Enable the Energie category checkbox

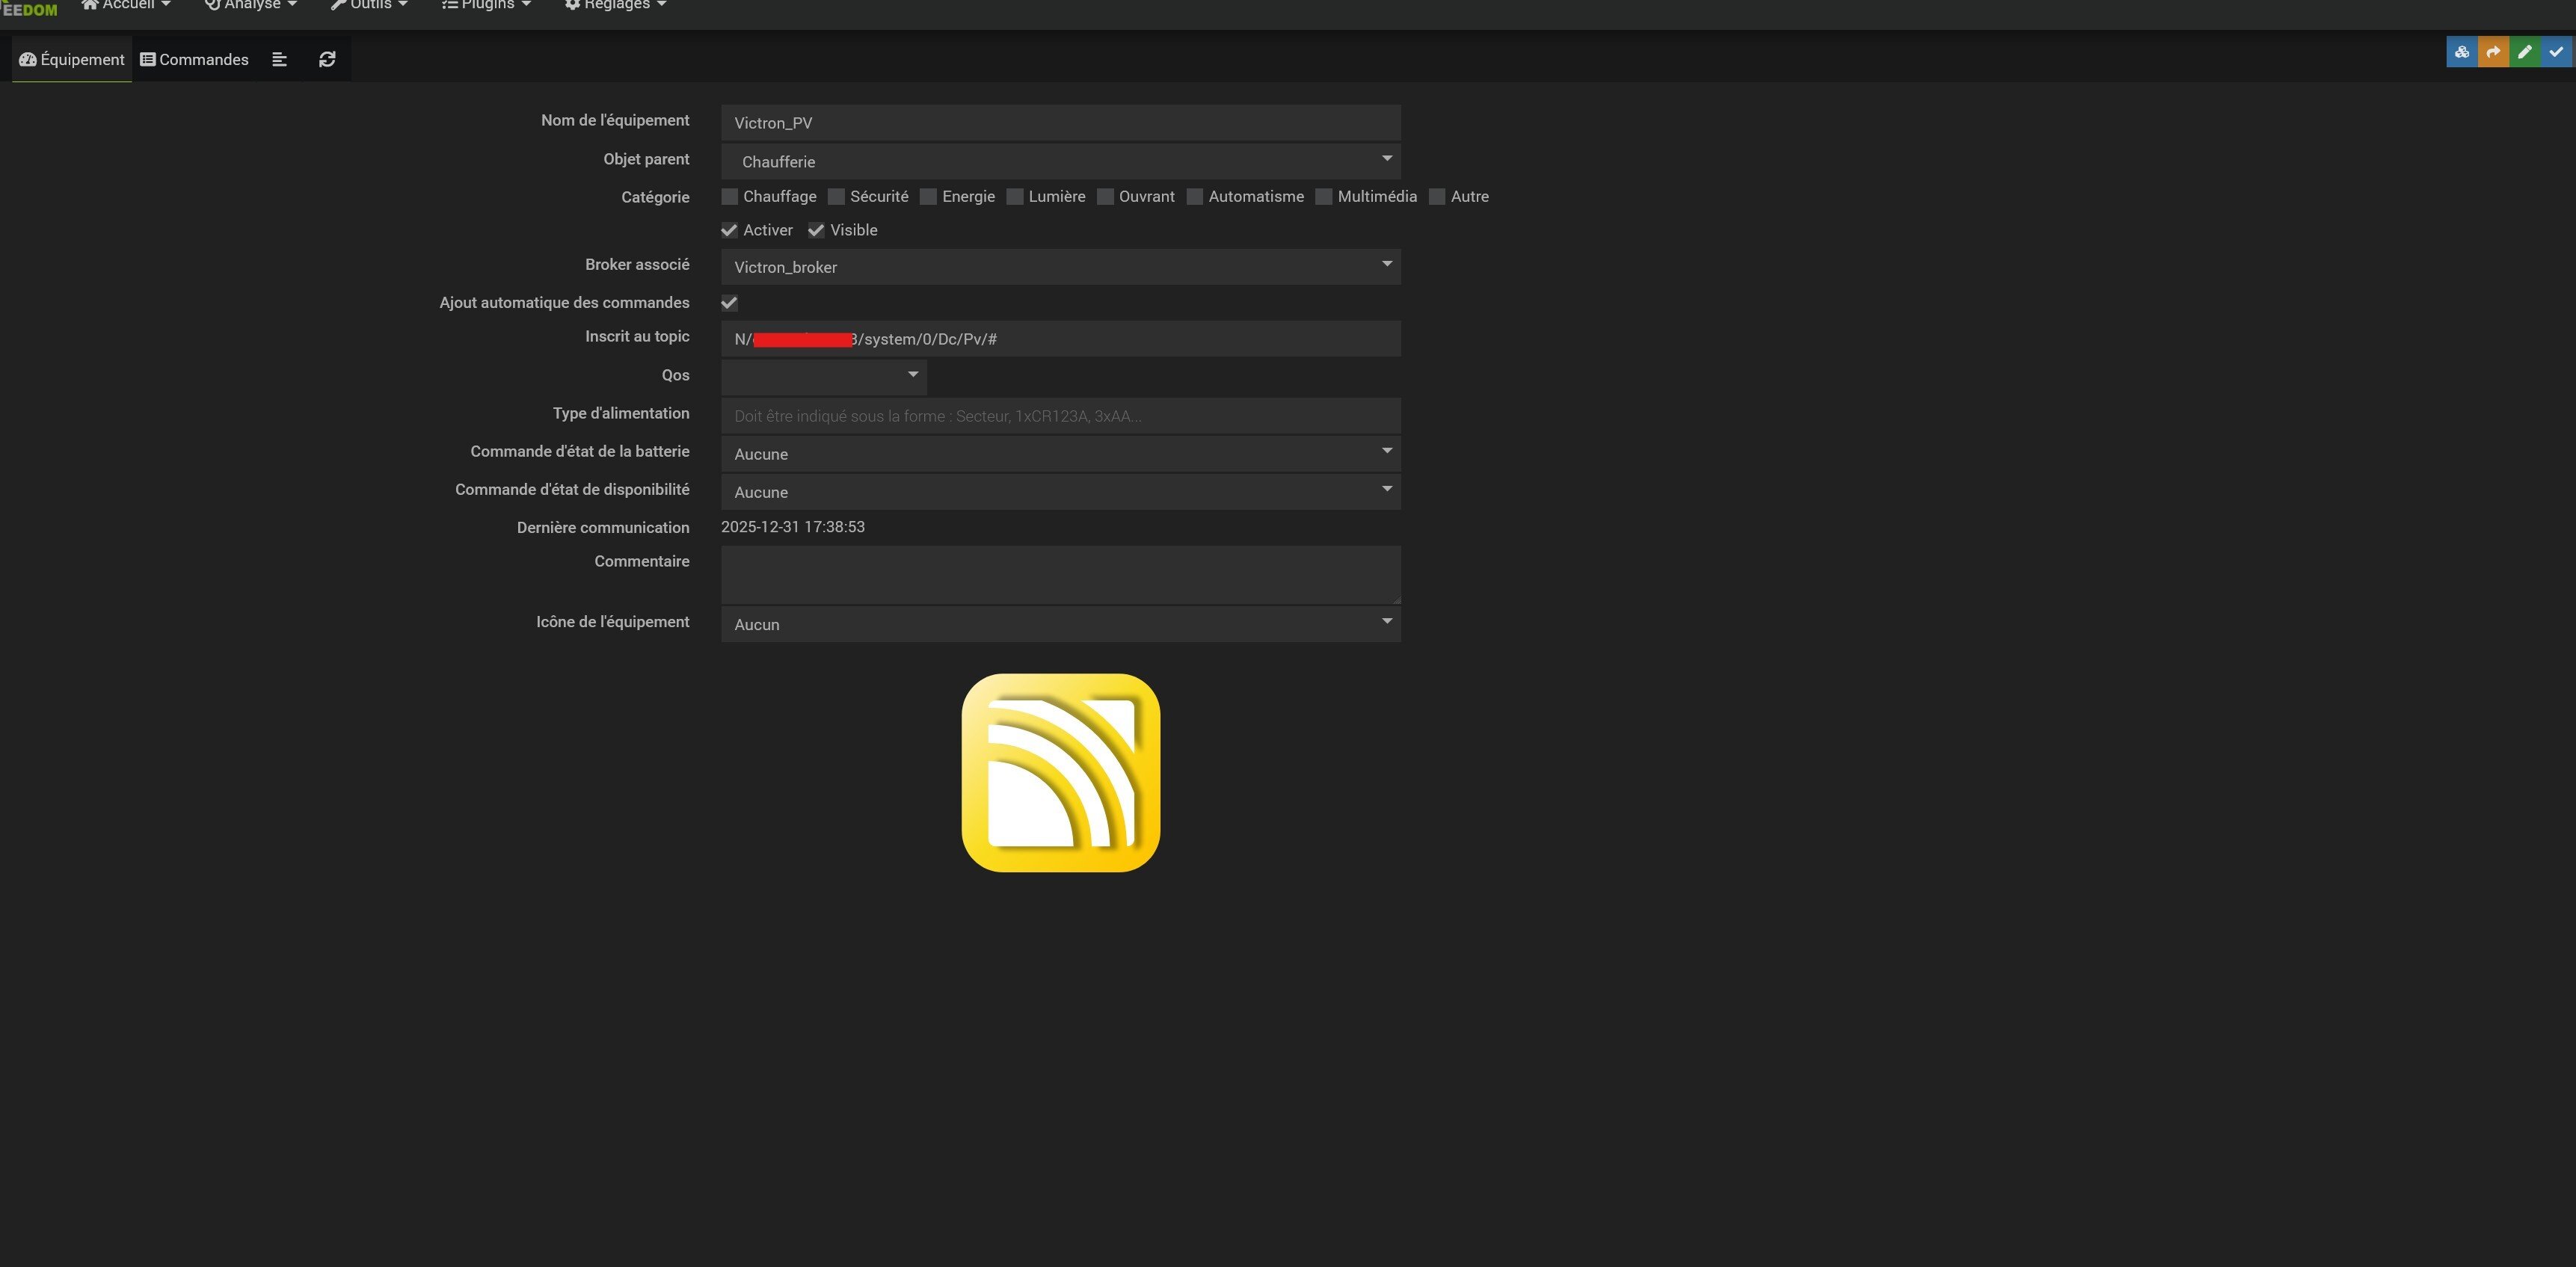[x=928, y=197]
